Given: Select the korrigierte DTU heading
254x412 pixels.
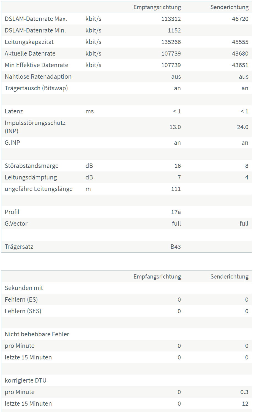Looking at the screenshot, I should point(25,381).
